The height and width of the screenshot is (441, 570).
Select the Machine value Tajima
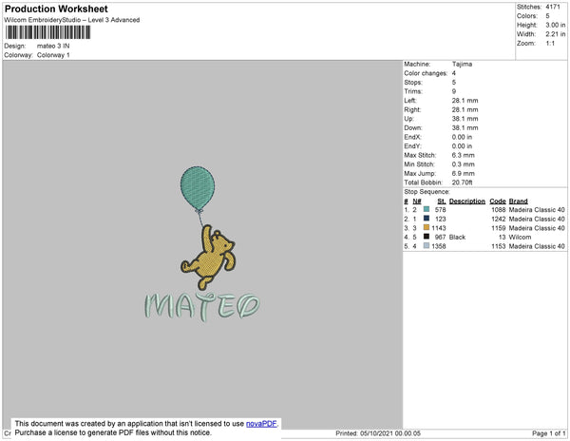[x=462, y=65]
